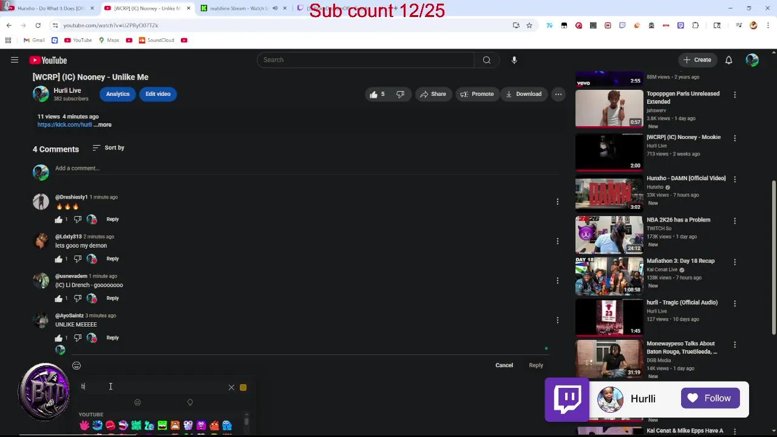Open YouTube notifications bell

tap(728, 60)
